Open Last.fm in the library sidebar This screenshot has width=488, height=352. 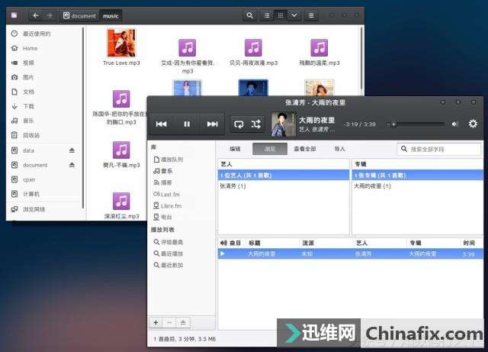171,194
